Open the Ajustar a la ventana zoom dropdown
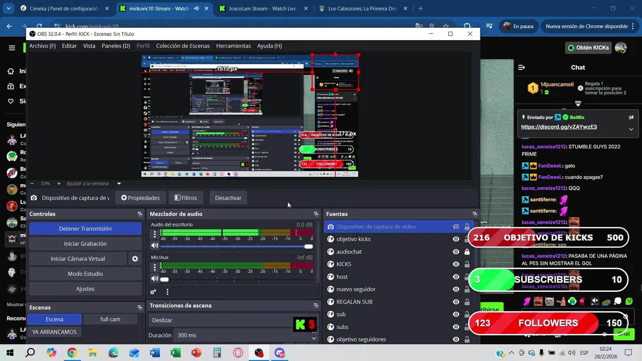 [x=119, y=184]
